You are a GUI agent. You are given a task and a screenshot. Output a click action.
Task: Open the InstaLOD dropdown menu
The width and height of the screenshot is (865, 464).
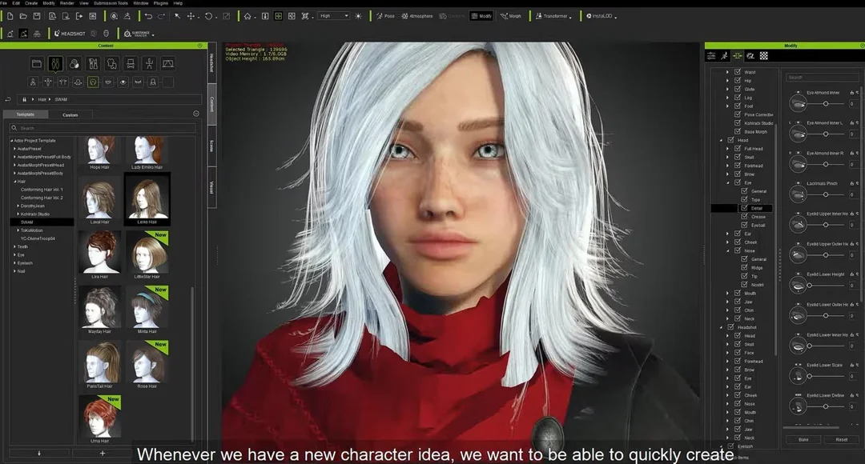tap(601, 16)
